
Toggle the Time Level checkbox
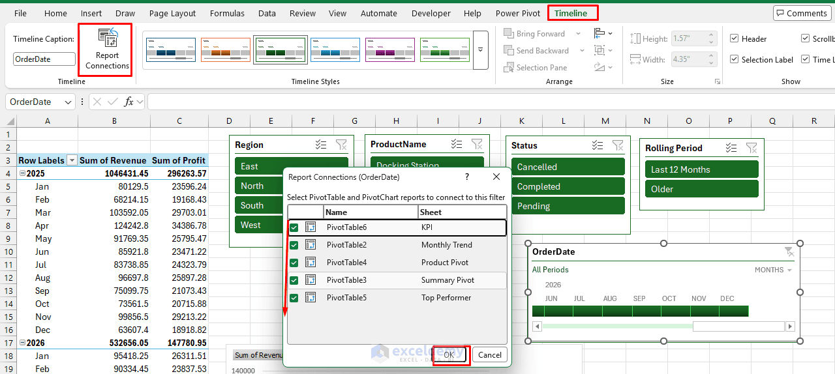click(806, 60)
